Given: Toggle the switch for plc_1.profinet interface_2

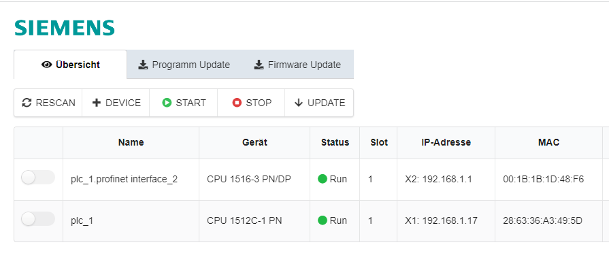Looking at the screenshot, I should click(x=38, y=178).
